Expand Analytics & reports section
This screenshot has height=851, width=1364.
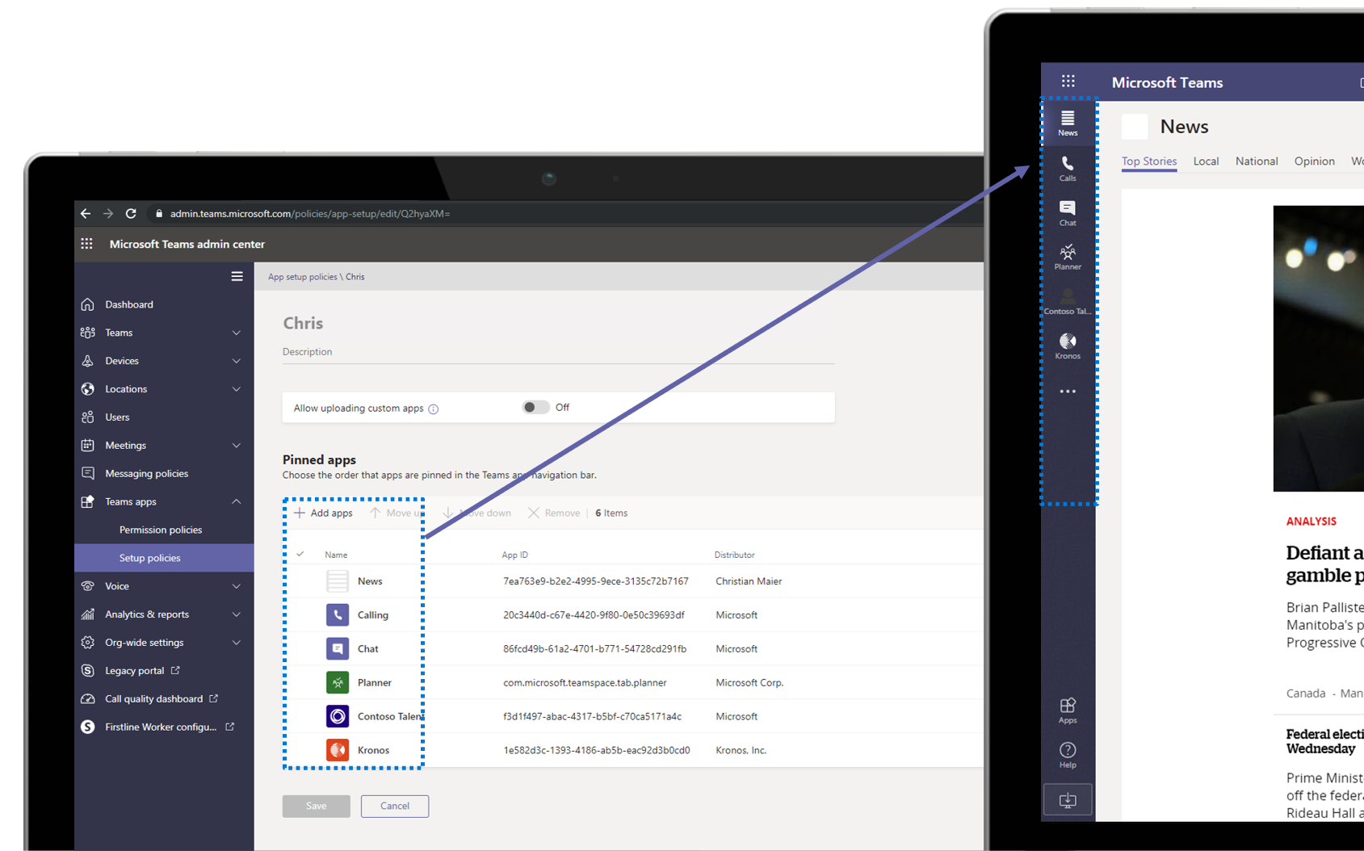point(237,614)
